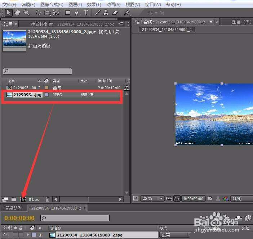
Task: Delete selected project item with trash icon
Action: pyautogui.click(x=47, y=199)
